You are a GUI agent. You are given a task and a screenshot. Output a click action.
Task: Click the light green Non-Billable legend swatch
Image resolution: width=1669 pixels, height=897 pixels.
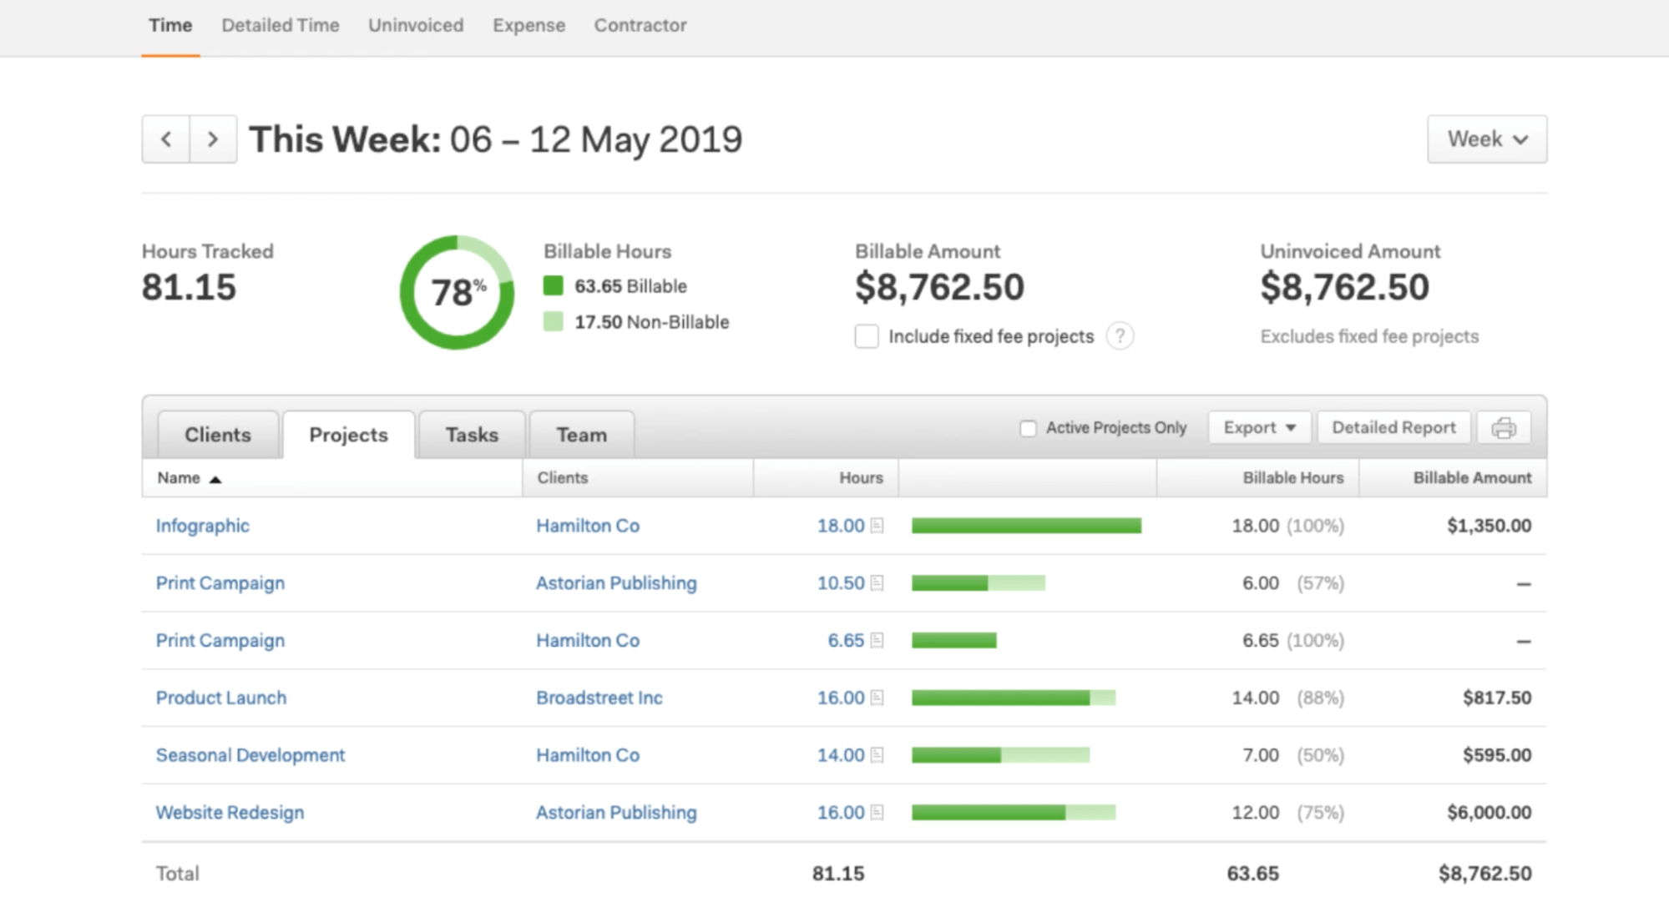553,322
